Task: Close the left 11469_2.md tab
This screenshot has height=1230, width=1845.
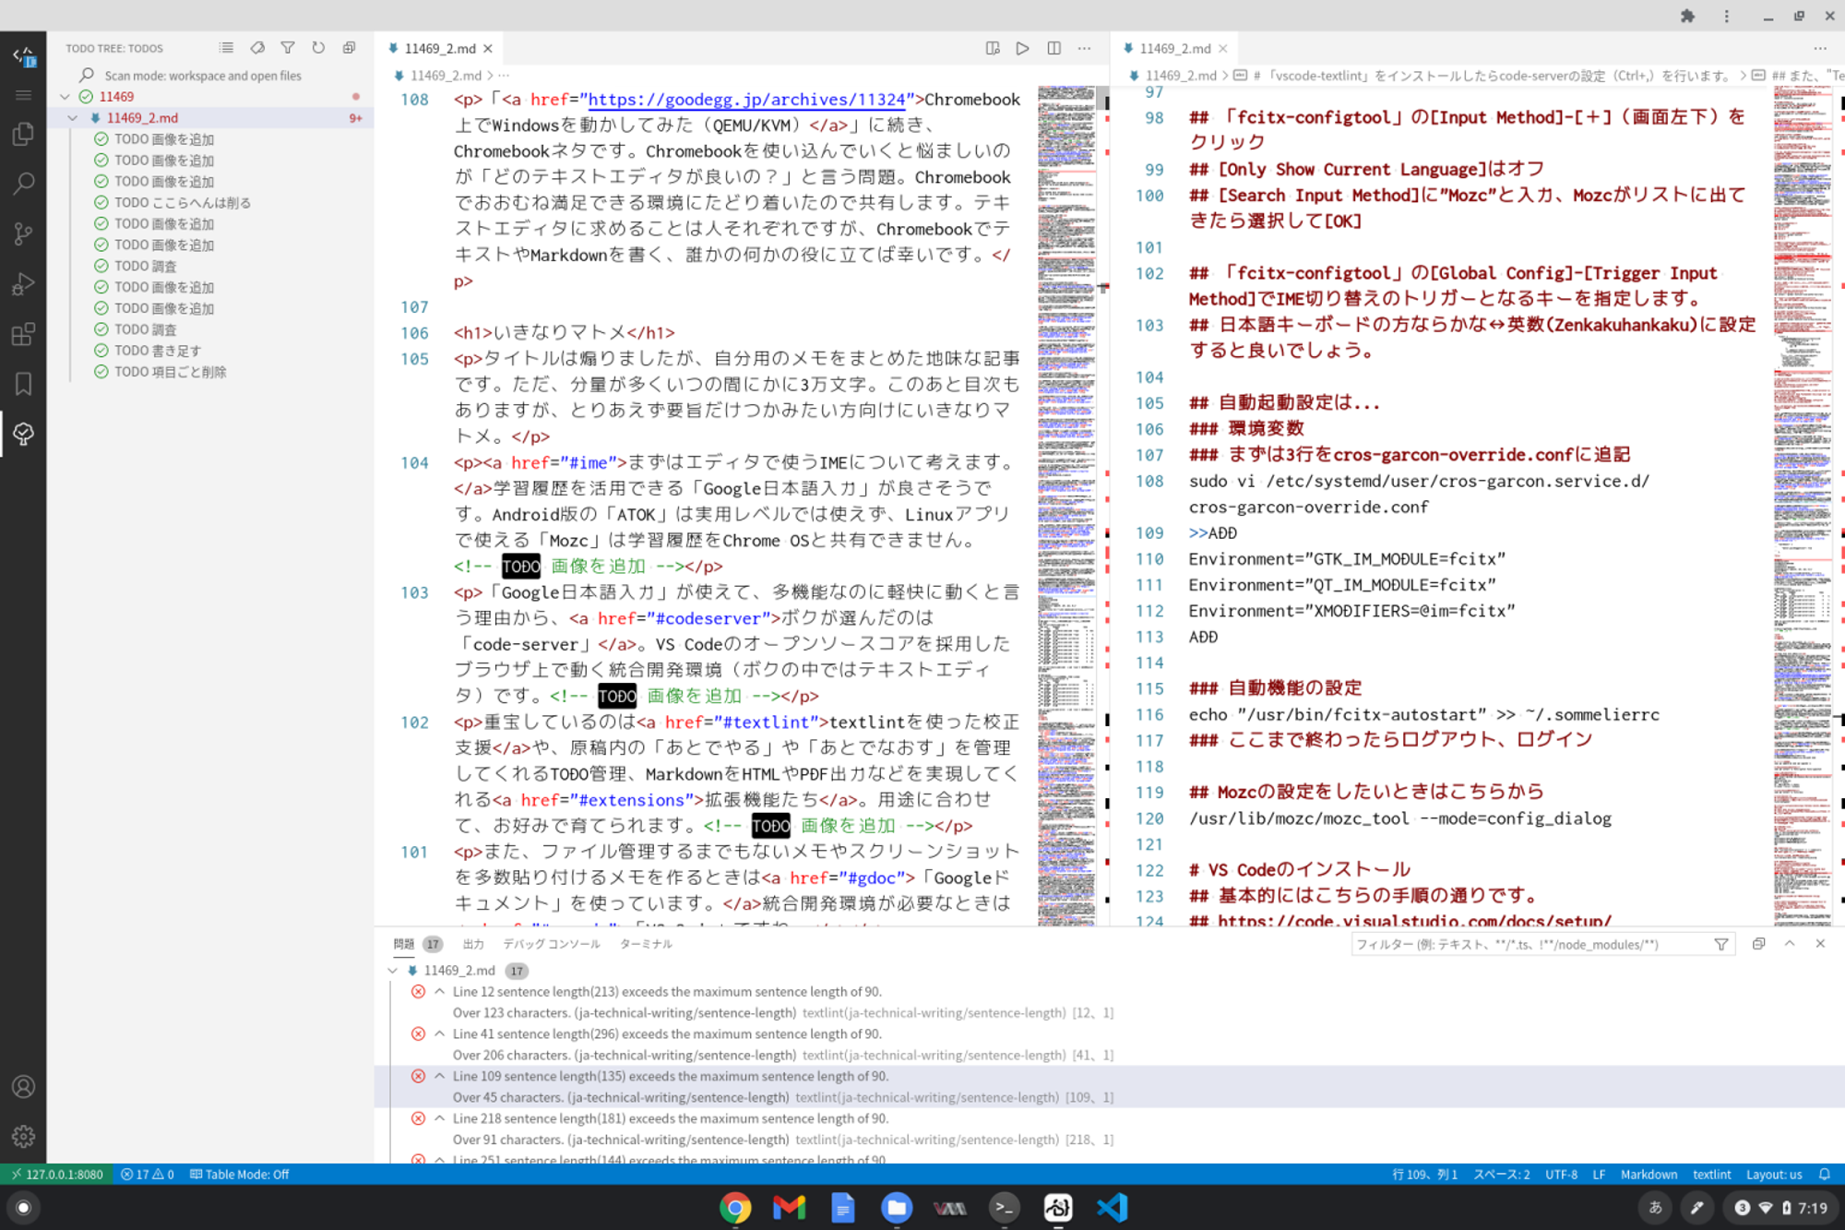Action: (488, 49)
